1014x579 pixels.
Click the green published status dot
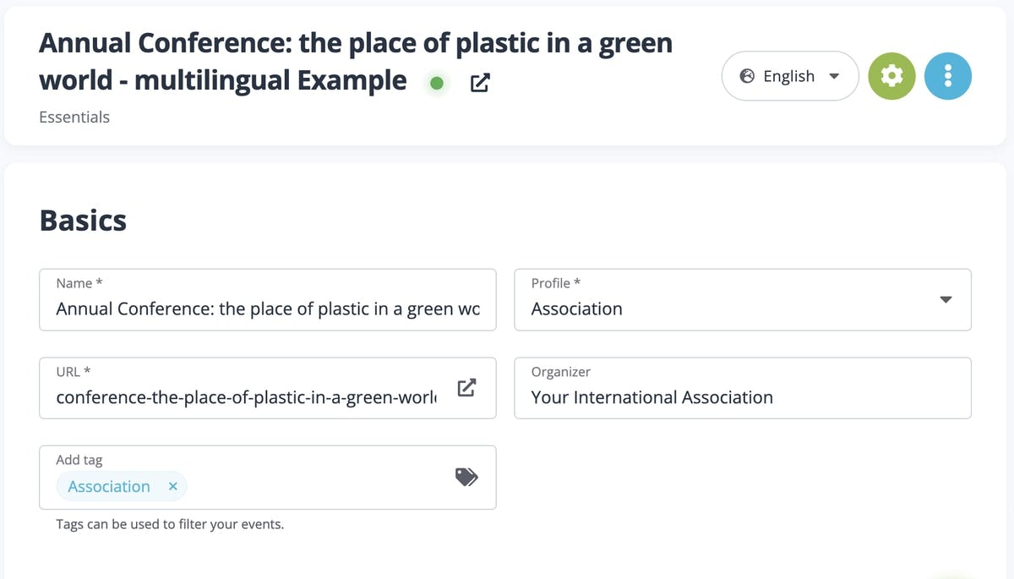pos(437,83)
